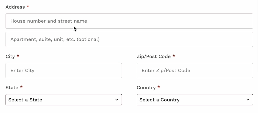Click the Country dropdown chevron arrow
Image resolution: width=258 pixels, height=113 pixels.
[x=248, y=100]
